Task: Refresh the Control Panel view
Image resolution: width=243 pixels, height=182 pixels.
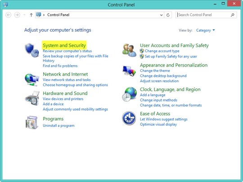Action: (x=168, y=15)
